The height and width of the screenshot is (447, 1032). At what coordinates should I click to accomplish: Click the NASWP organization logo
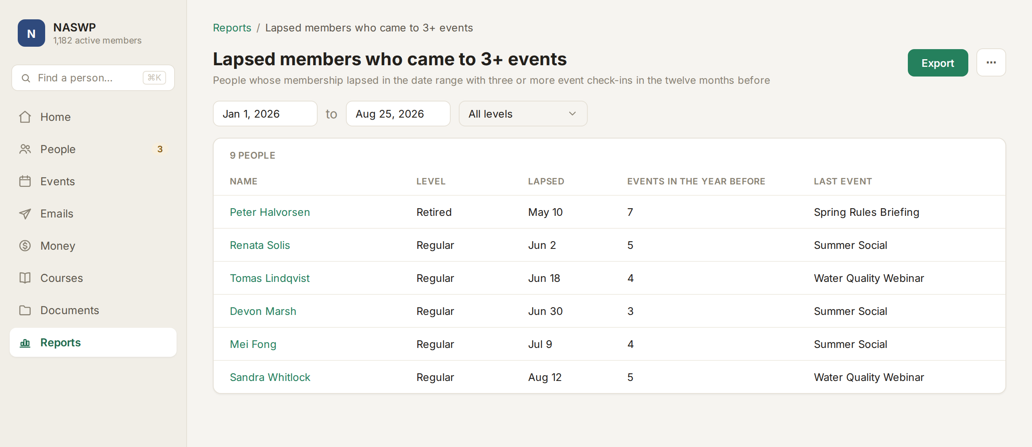click(x=31, y=33)
